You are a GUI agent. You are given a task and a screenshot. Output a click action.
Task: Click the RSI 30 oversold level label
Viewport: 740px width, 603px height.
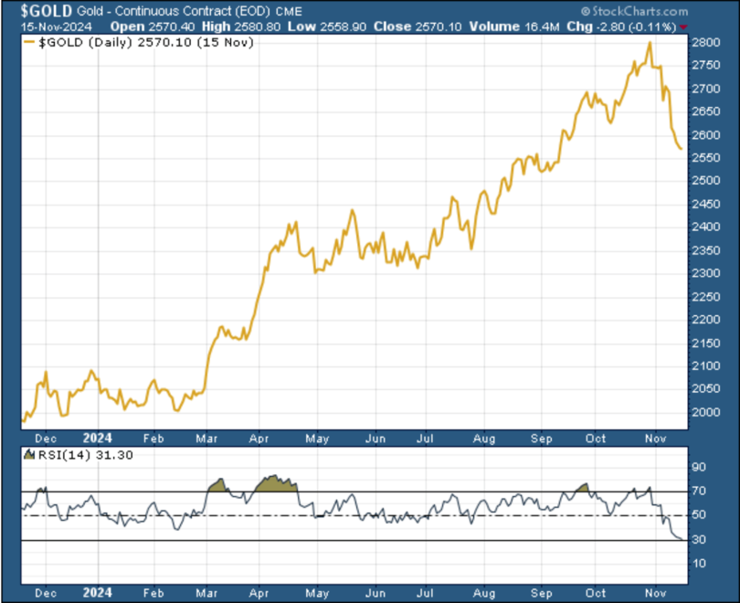pos(699,539)
